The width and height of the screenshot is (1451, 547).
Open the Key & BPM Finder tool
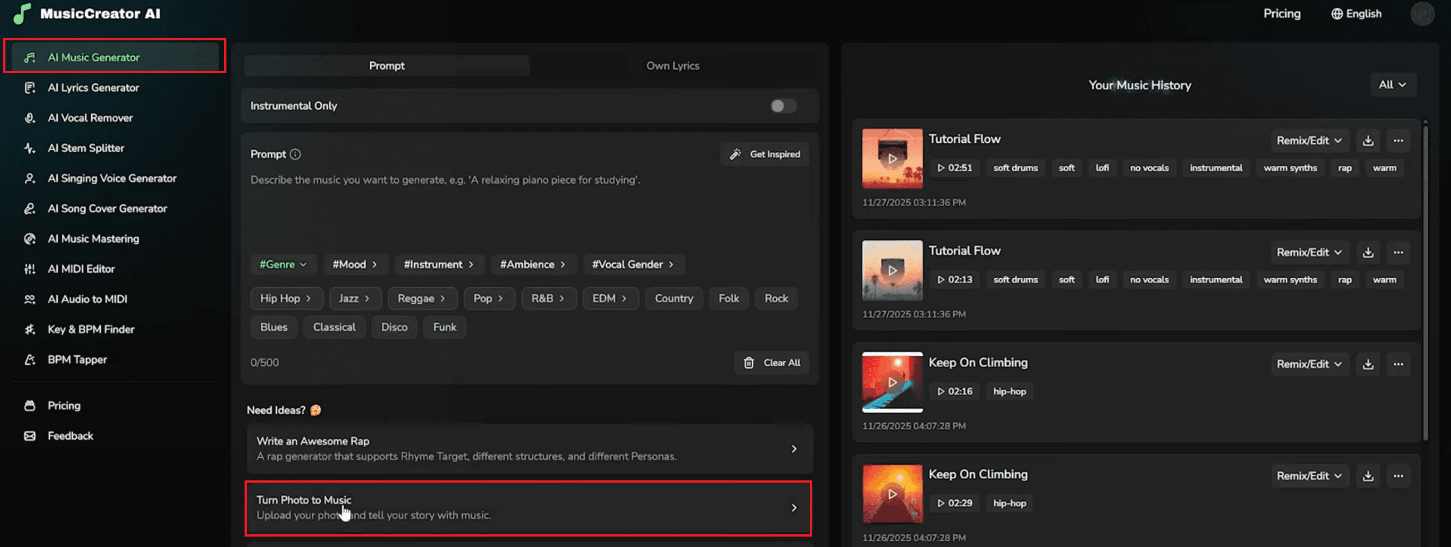[91, 329]
